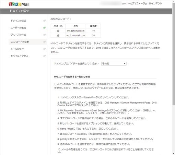
Task: Click the mx2.zohomail.com address cell
Action: click(x=76, y=35)
